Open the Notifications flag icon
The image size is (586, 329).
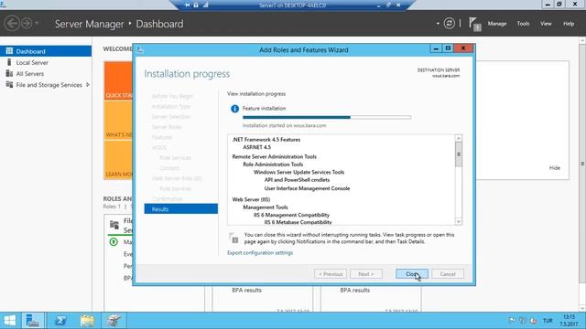tap(474, 25)
